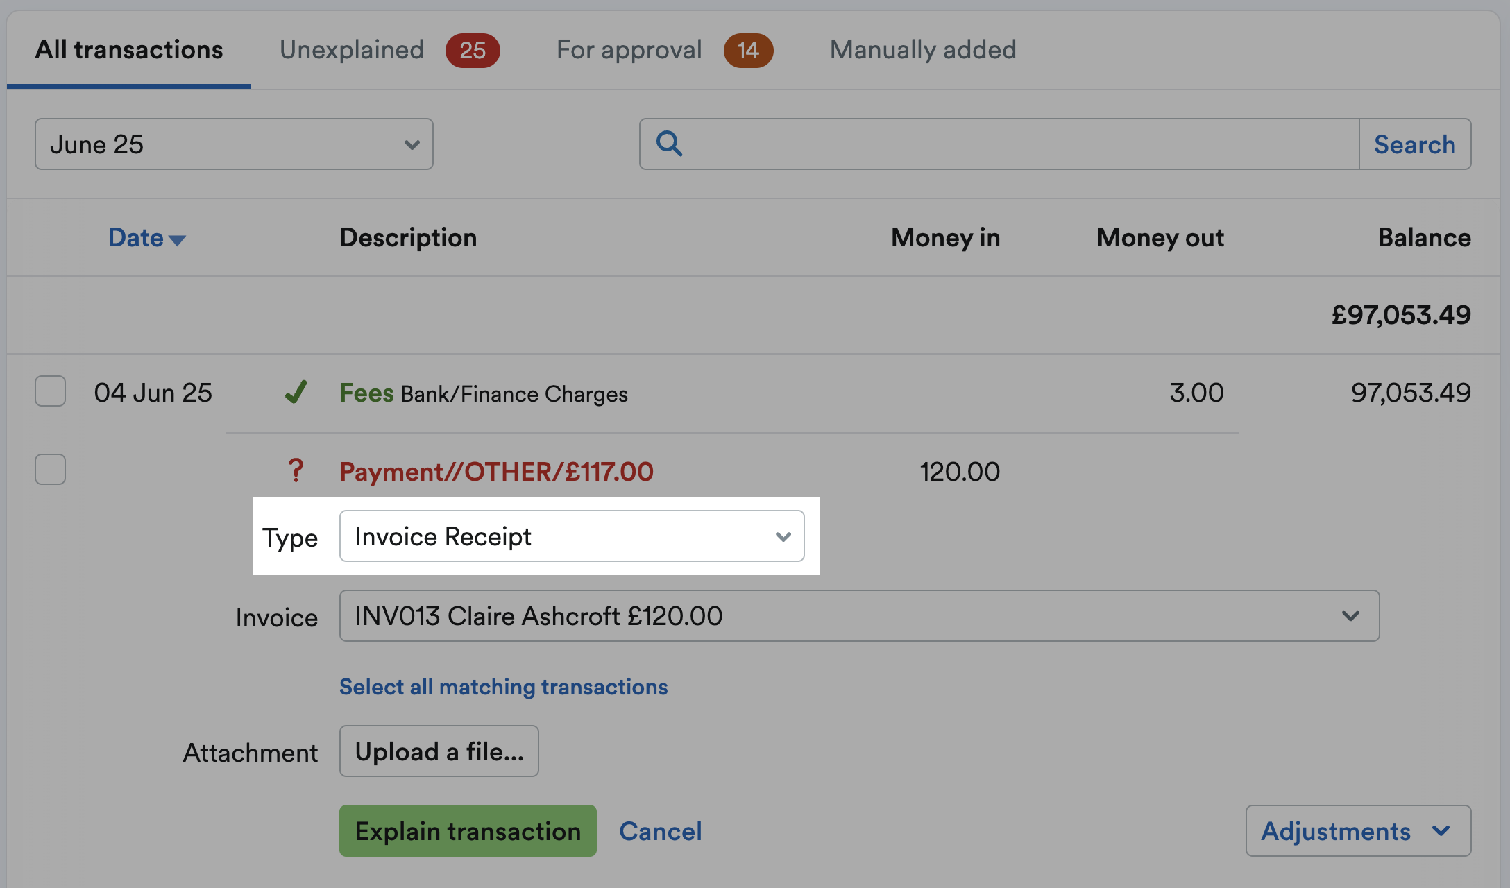The image size is (1510, 888).
Task: Click the Search button
Action: click(x=1415, y=144)
